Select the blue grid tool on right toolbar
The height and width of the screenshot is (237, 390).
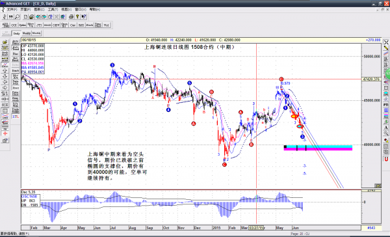pyautogui.click(x=386, y=111)
